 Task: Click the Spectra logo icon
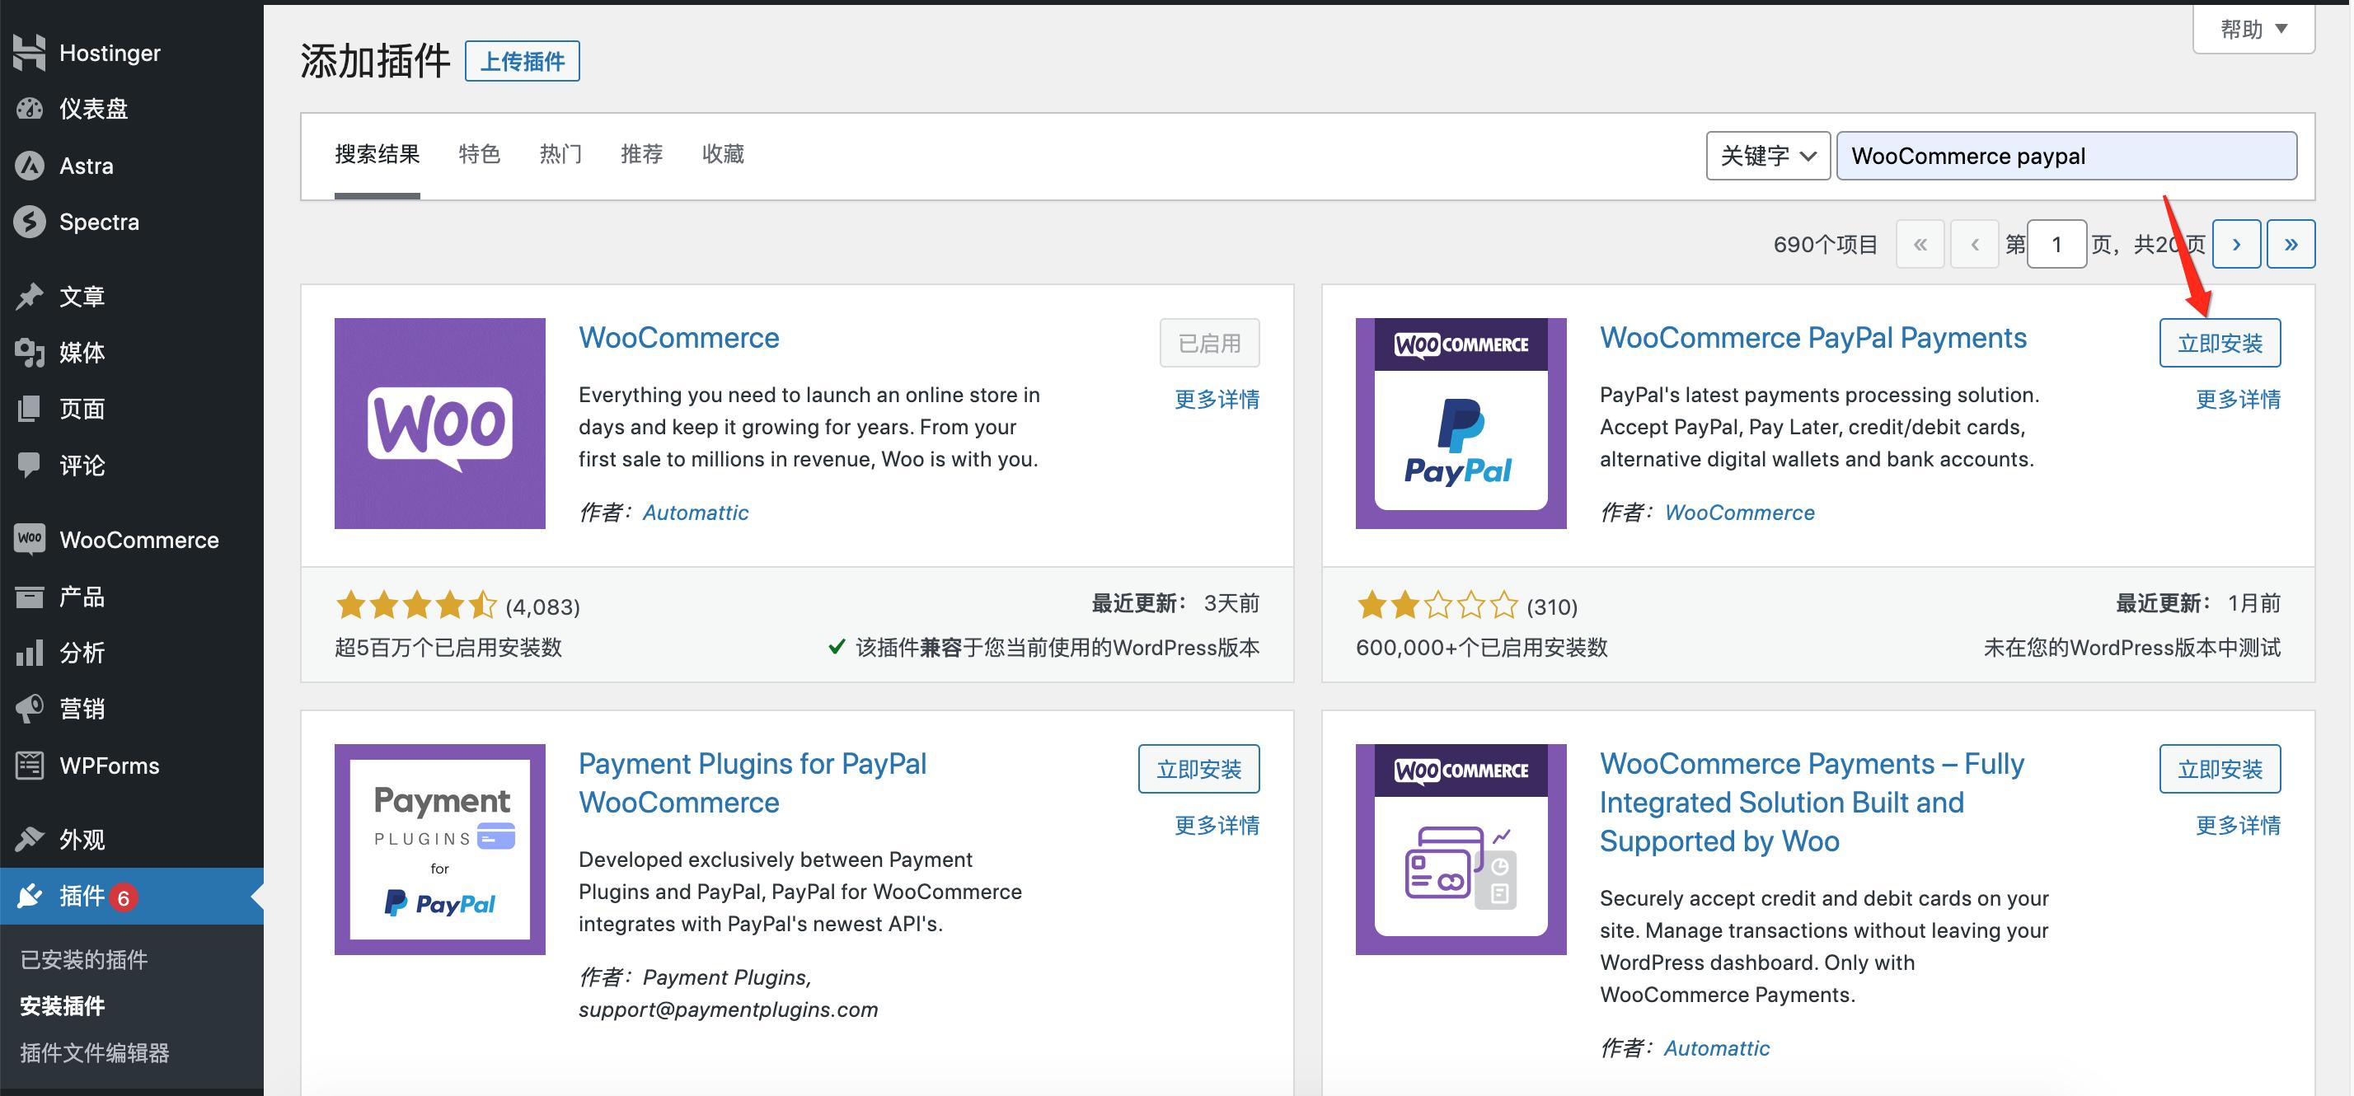pyautogui.click(x=29, y=222)
